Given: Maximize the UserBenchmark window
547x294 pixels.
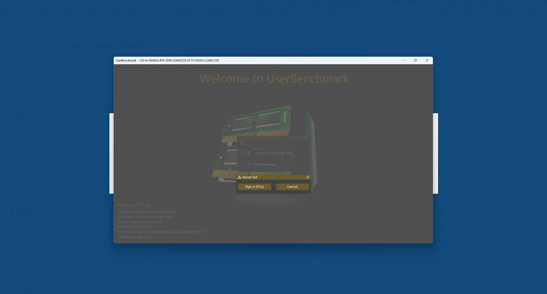Looking at the screenshot, I should coord(415,61).
